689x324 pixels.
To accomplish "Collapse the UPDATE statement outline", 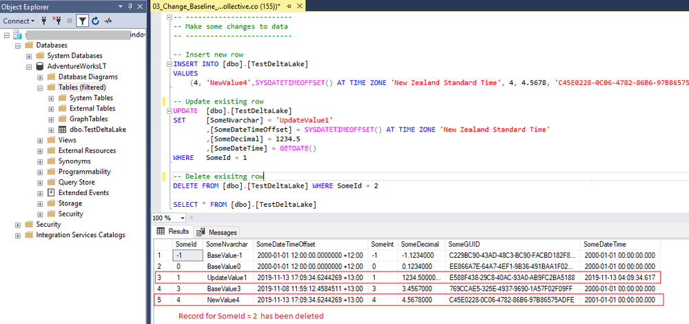I will 169,111.
